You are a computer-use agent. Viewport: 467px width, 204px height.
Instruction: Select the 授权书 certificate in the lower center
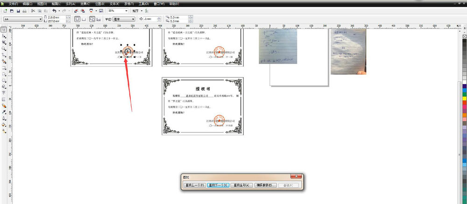[203, 106]
